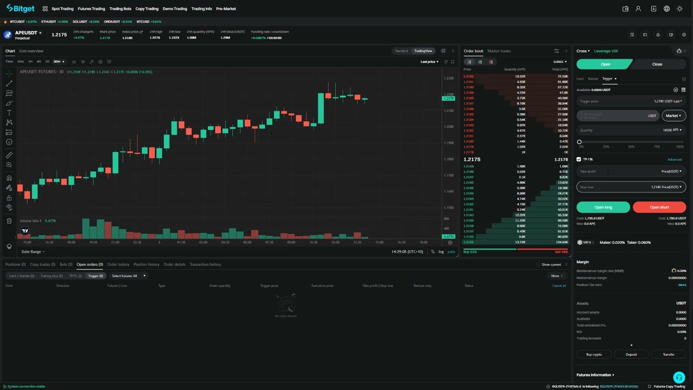Switch to the Position history tab
693x390 pixels.
146,264
